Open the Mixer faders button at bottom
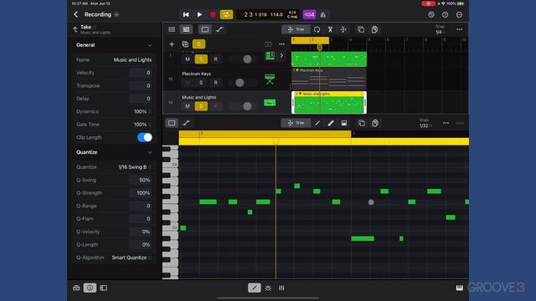 pos(281,288)
